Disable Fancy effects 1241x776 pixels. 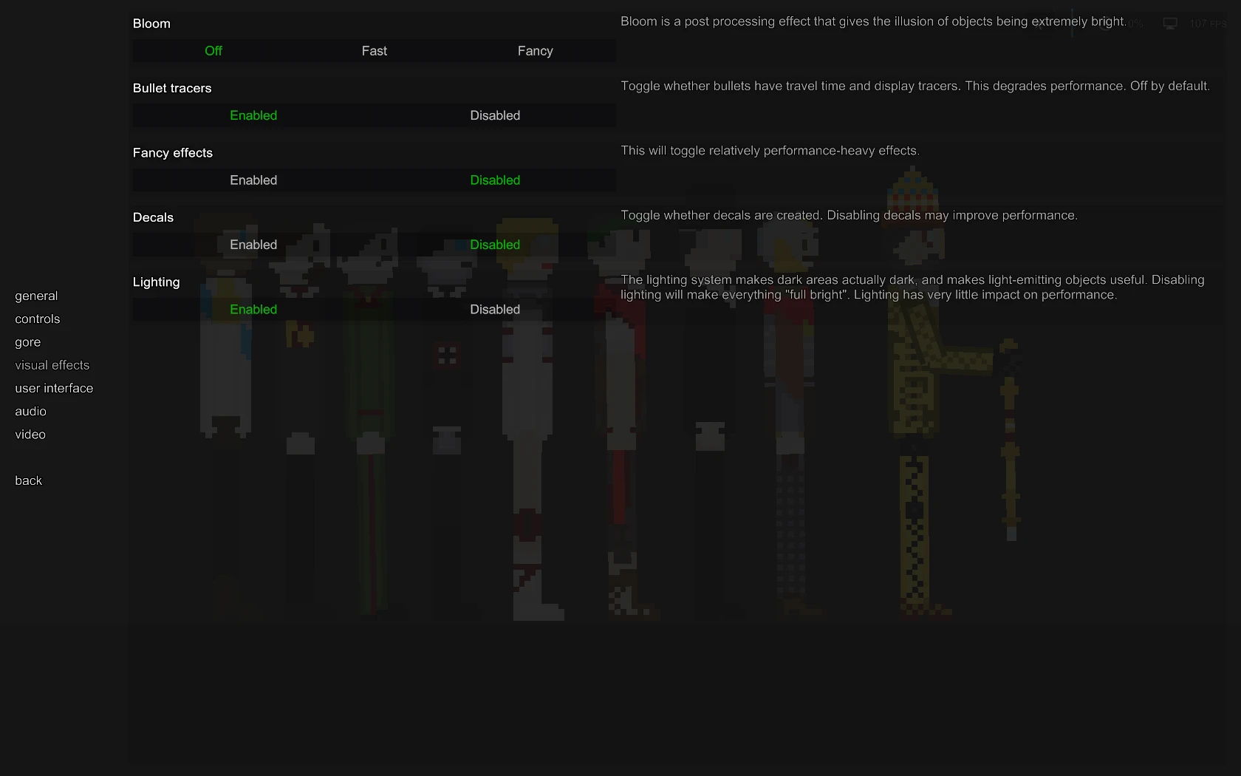495,180
